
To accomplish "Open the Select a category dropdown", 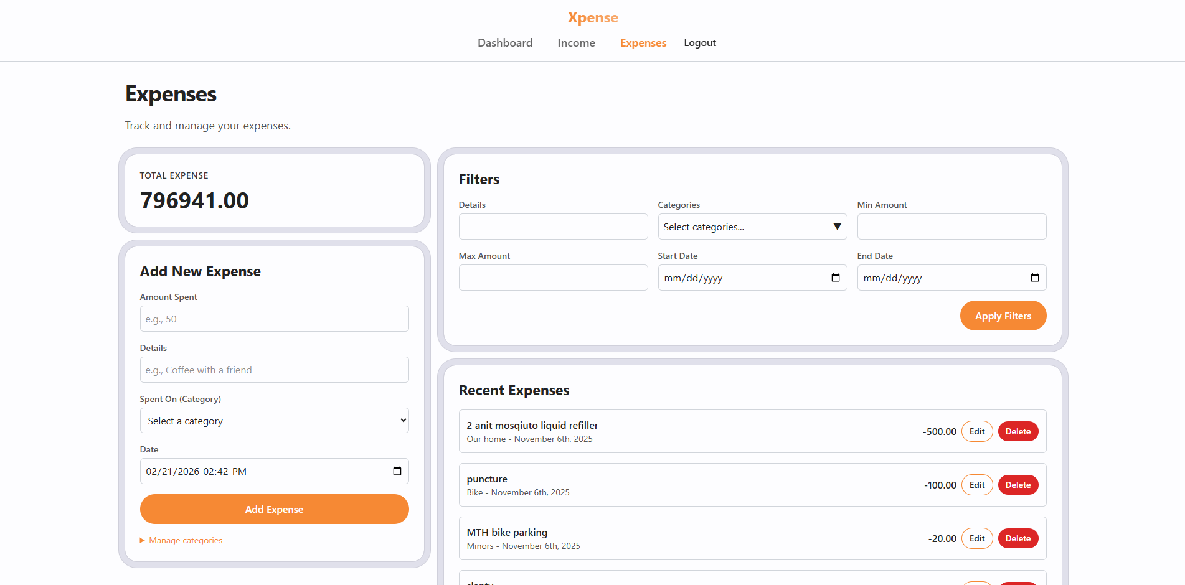I will pos(274,421).
